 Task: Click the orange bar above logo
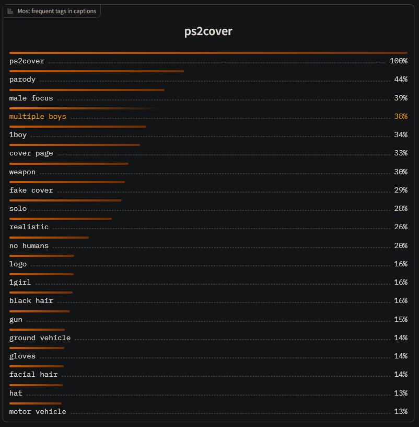[x=42, y=256]
